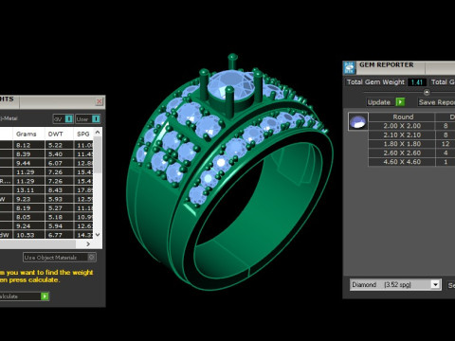Click the Save Report button
Screen dimensions: 455x341
436,102
